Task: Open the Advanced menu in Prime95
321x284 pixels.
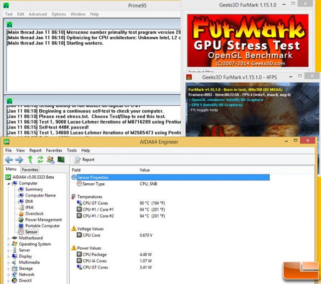Action: point(38,14)
